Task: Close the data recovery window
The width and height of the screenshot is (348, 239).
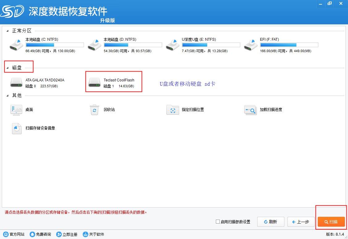Action: 341,4
